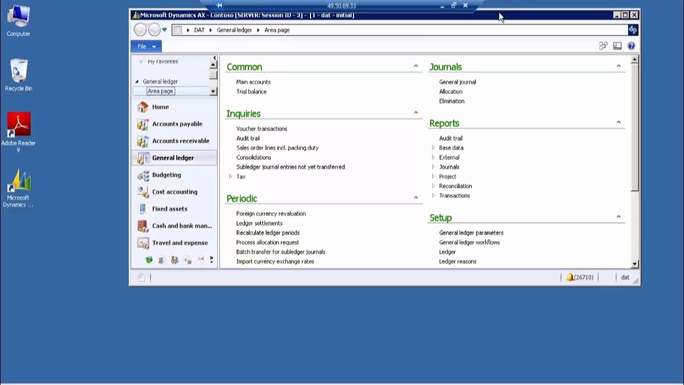Open Ledger settlements link

pos(259,224)
